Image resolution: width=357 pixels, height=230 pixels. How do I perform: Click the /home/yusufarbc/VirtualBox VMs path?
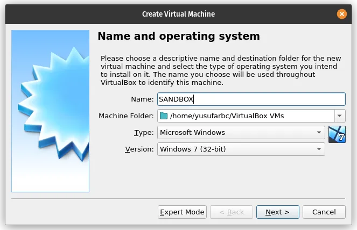227,116
